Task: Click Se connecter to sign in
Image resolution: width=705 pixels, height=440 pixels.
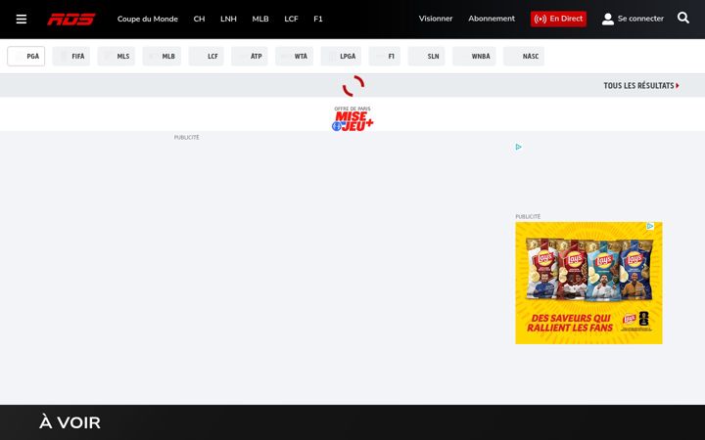Action: click(640, 19)
